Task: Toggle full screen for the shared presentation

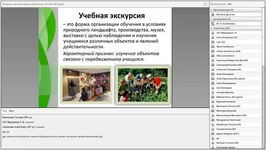Action: tap(205, 4)
